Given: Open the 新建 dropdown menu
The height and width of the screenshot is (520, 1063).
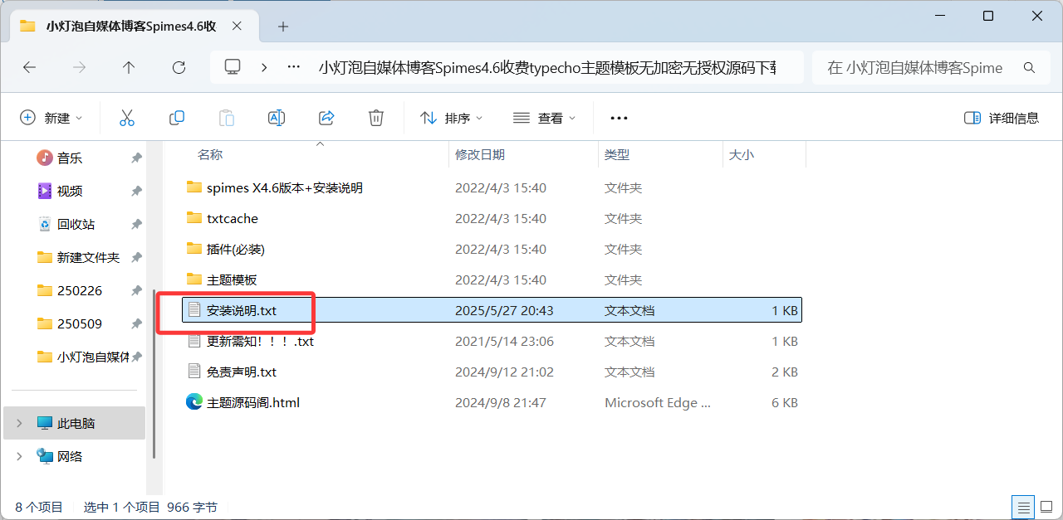Looking at the screenshot, I should point(51,118).
